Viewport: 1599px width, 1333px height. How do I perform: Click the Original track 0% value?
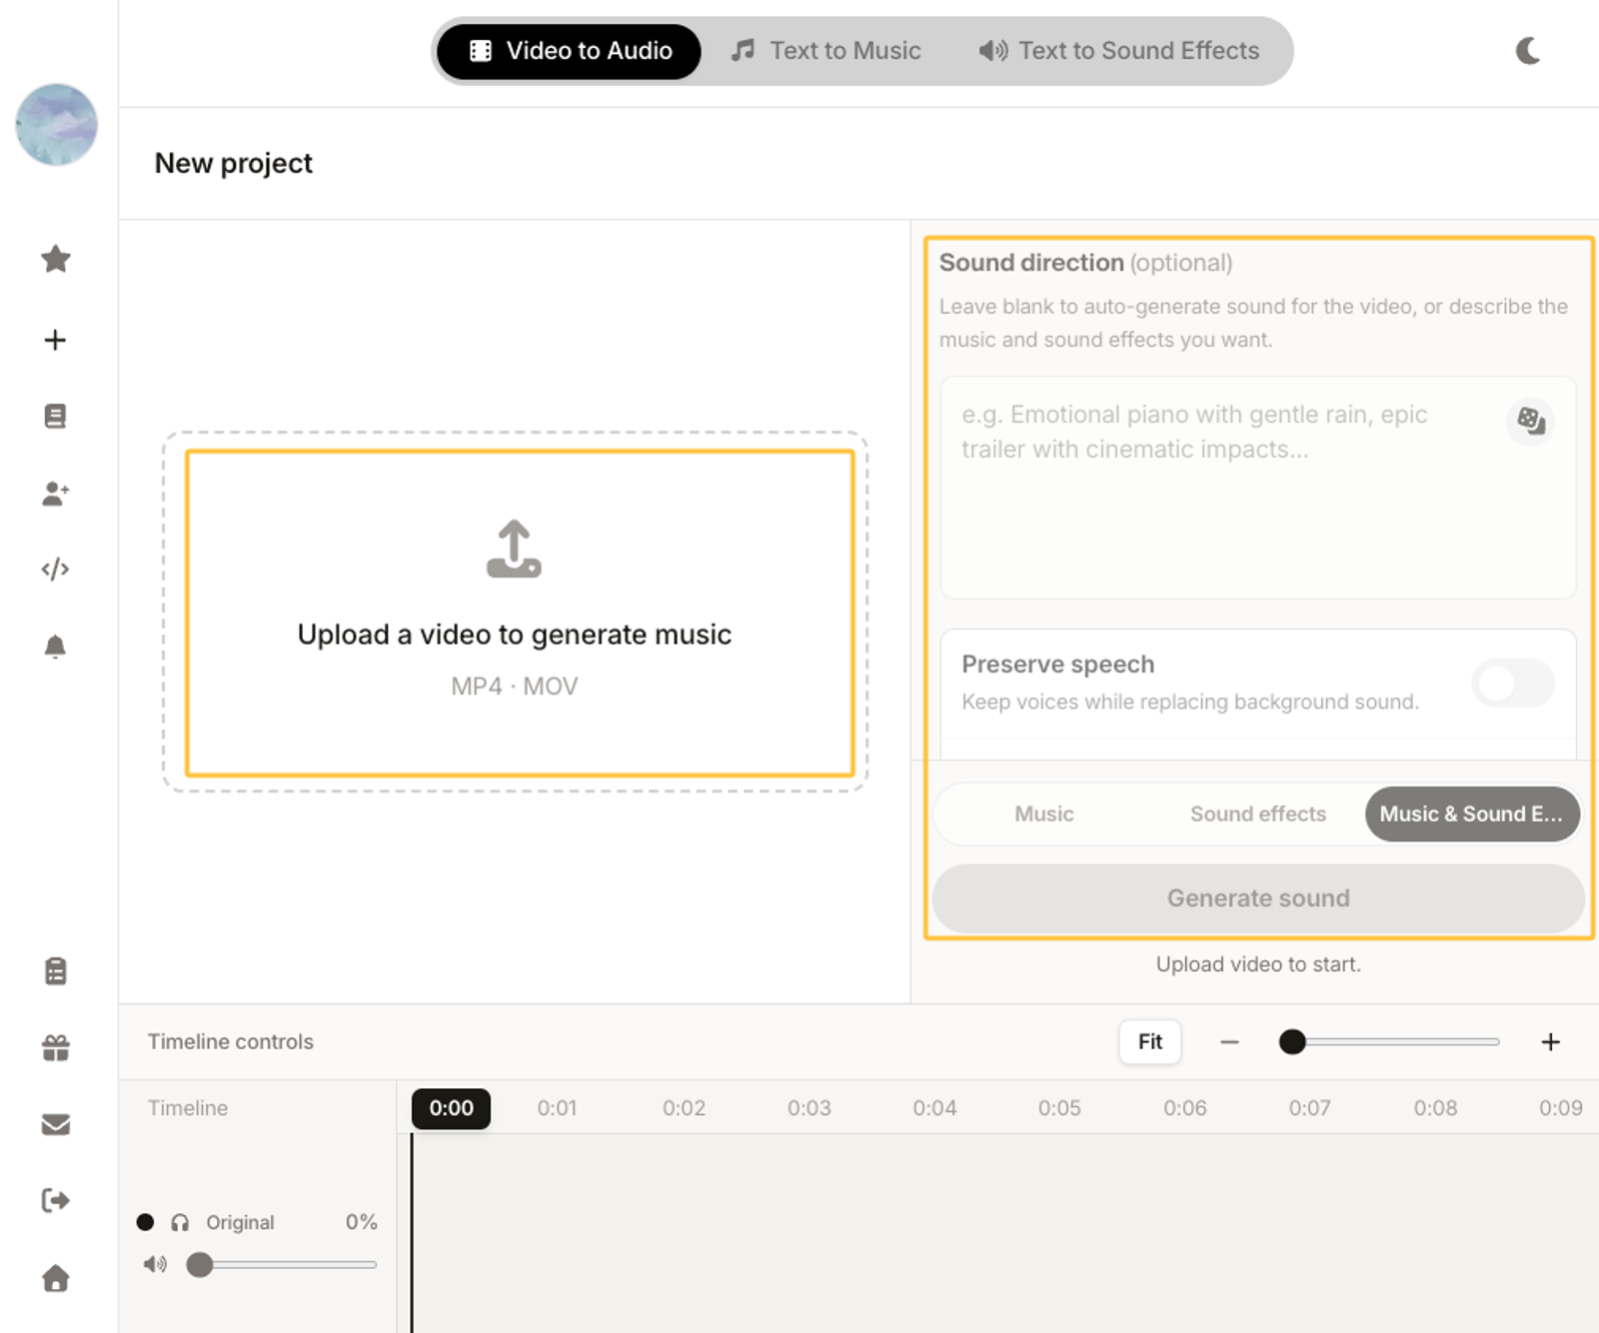[362, 1222]
